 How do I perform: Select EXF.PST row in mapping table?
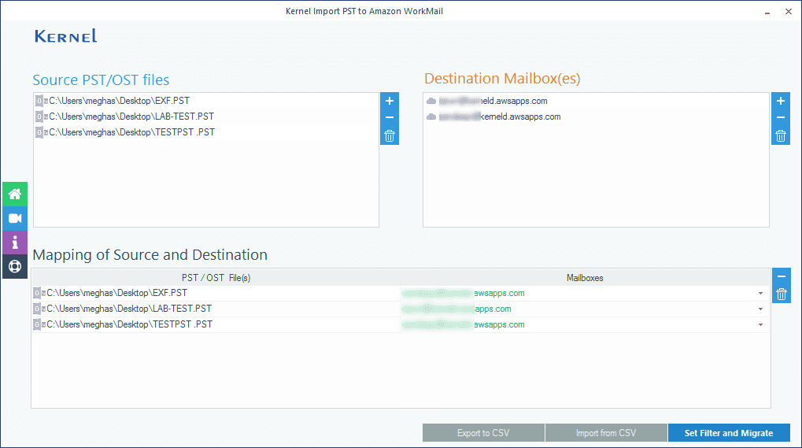tap(216, 293)
